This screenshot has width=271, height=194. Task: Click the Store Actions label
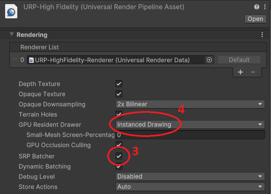coord(38,187)
